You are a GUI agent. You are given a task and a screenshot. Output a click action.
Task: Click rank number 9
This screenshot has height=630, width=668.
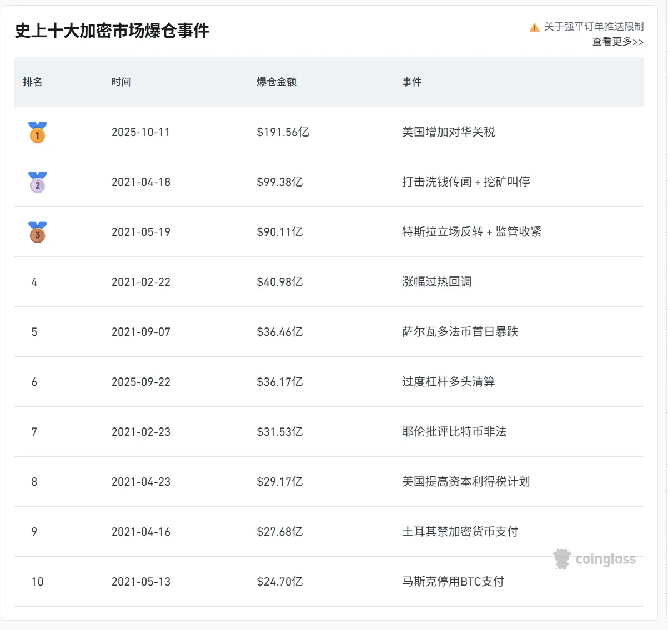pyautogui.click(x=34, y=532)
